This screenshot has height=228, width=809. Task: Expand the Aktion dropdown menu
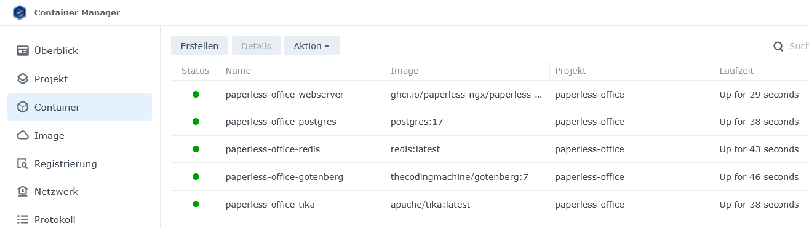point(312,46)
